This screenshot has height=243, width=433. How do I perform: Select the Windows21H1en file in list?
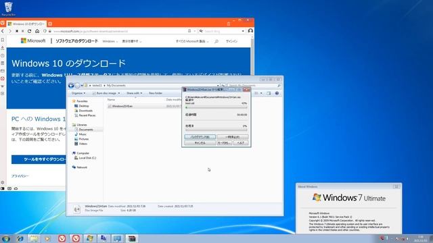(x=122, y=106)
